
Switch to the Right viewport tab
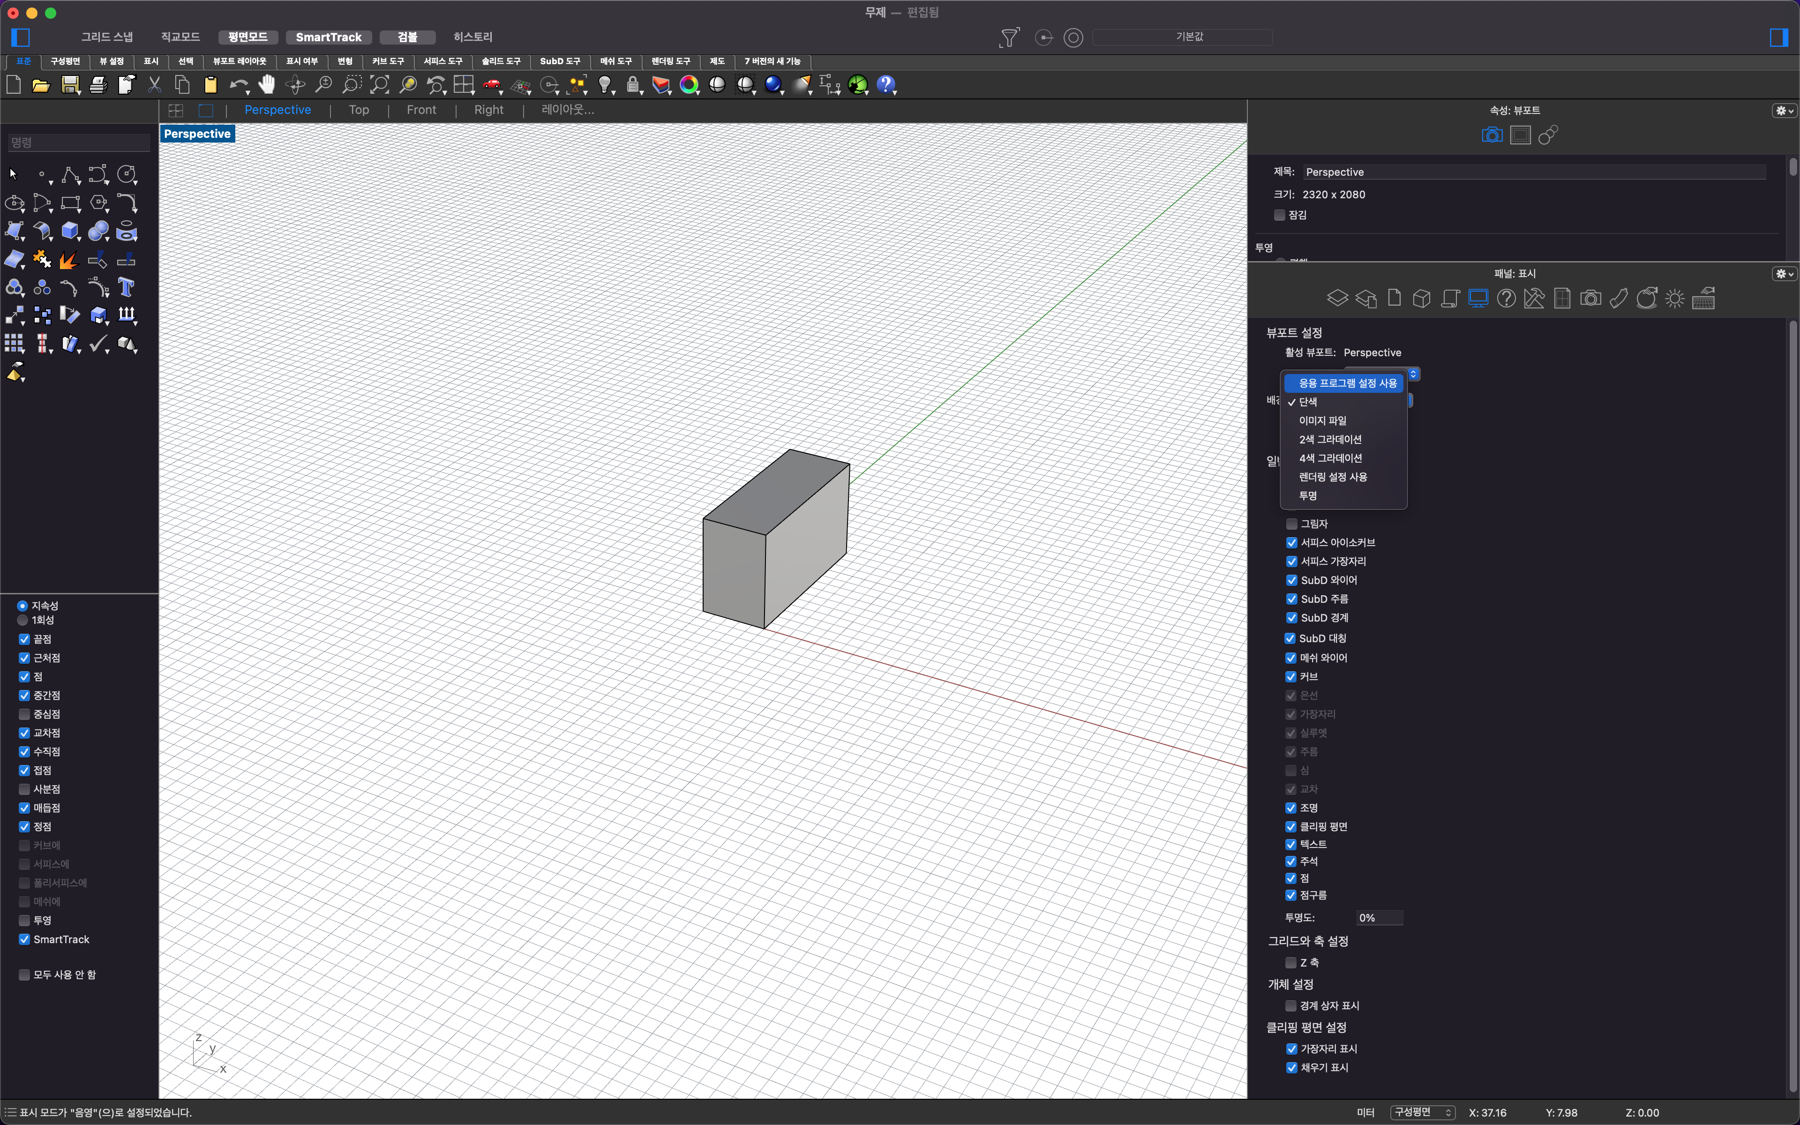click(x=489, y=110)
